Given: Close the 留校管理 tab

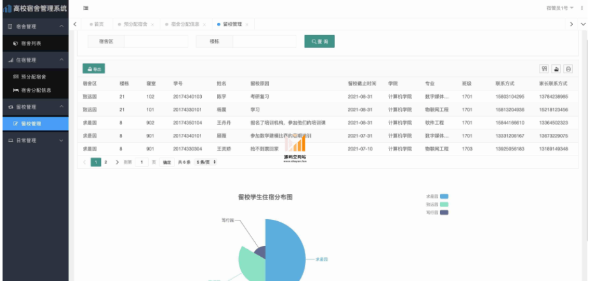Looking at the screenshot, I should coord(247,24).
